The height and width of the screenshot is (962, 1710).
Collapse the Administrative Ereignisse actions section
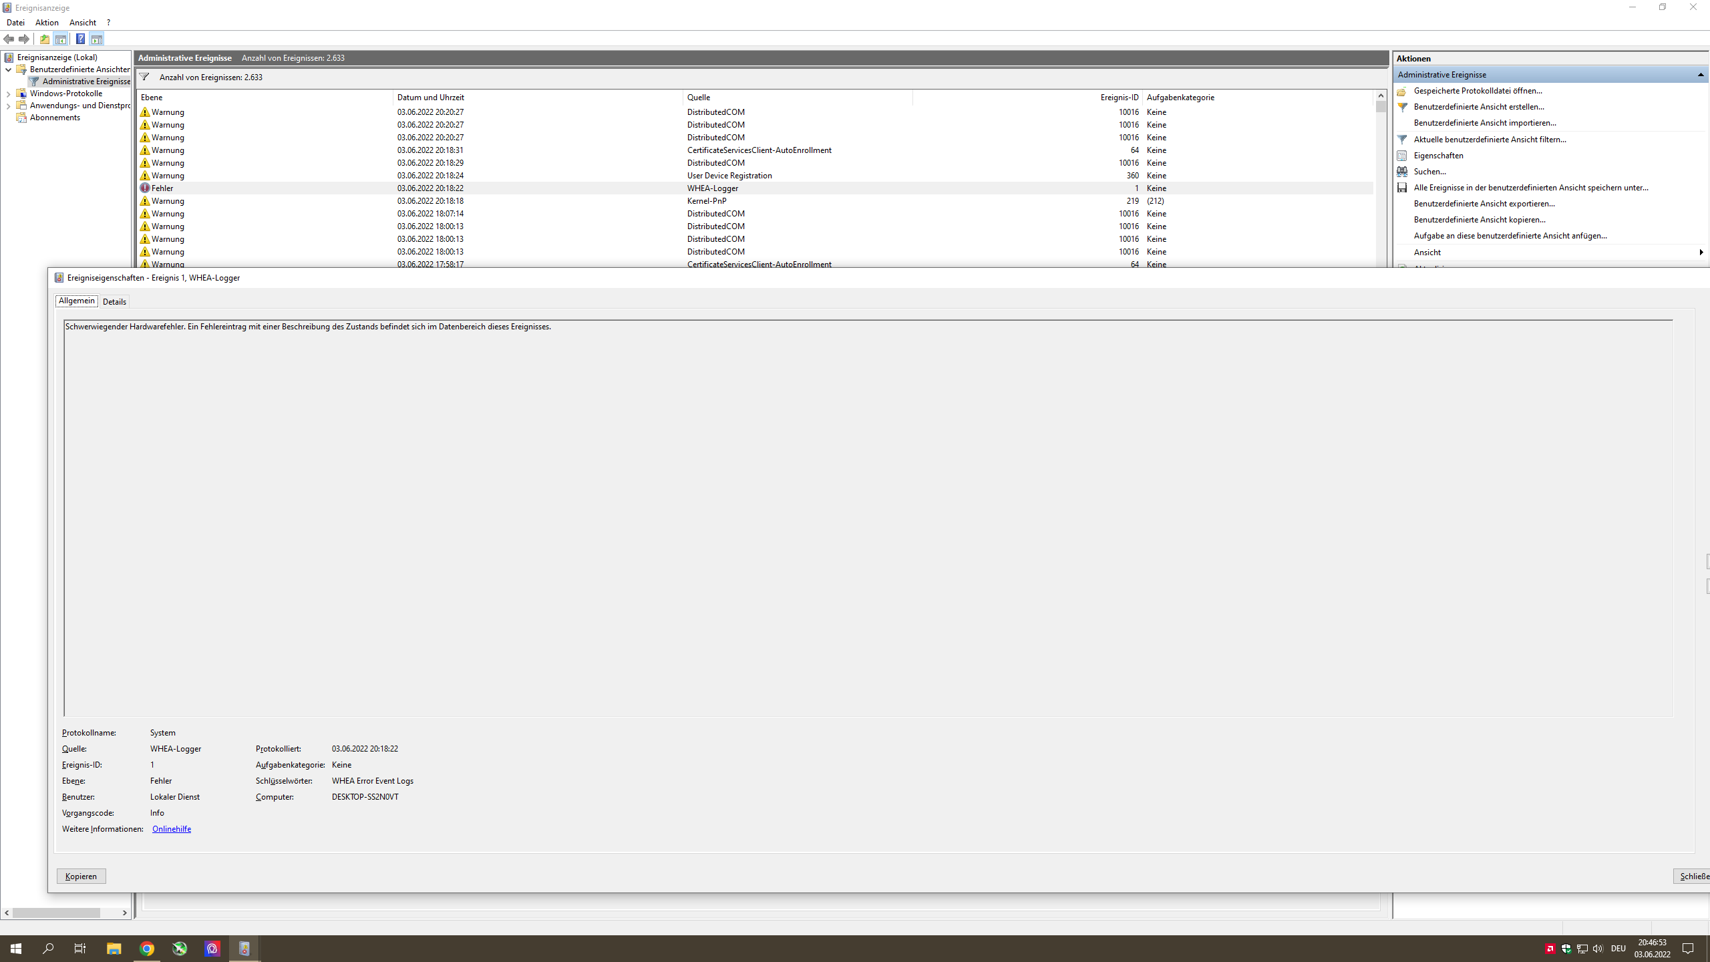point(1700,75)
